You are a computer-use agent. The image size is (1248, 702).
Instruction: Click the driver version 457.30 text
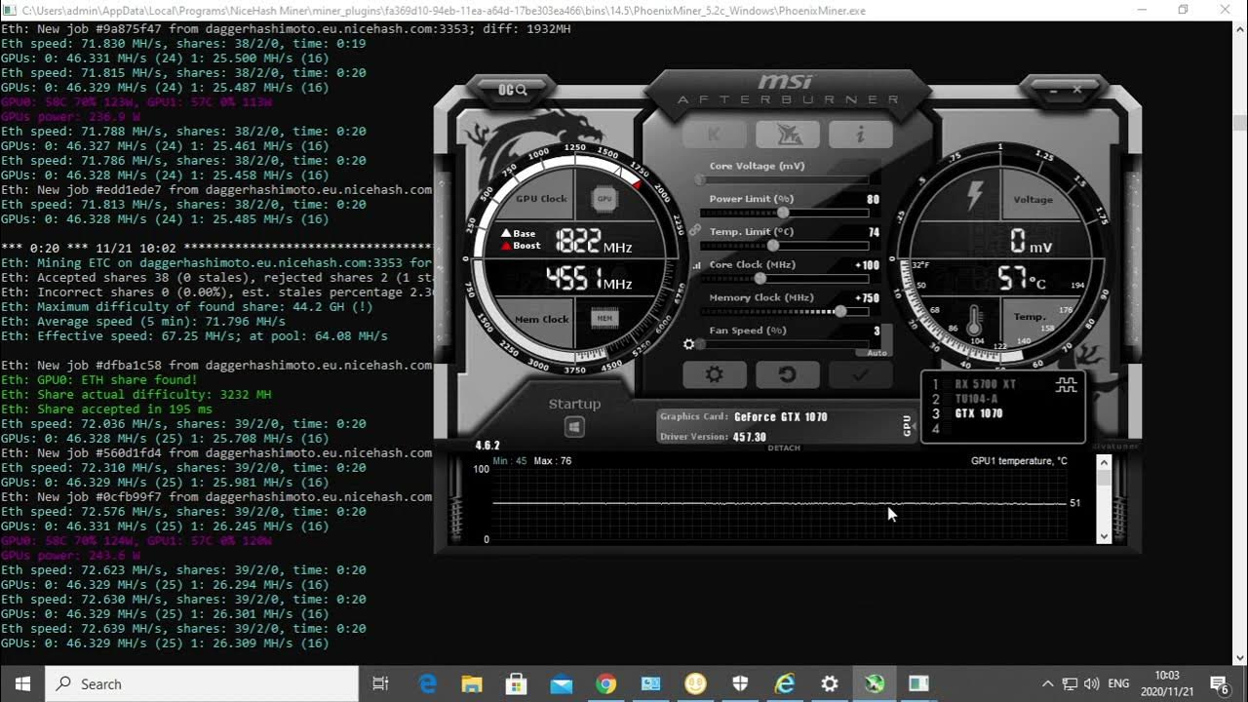(x=750, y=437)
